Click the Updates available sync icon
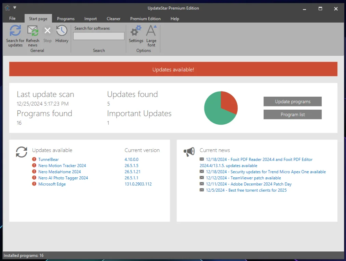Screen dimensions: 346x261 coord(22,152)
